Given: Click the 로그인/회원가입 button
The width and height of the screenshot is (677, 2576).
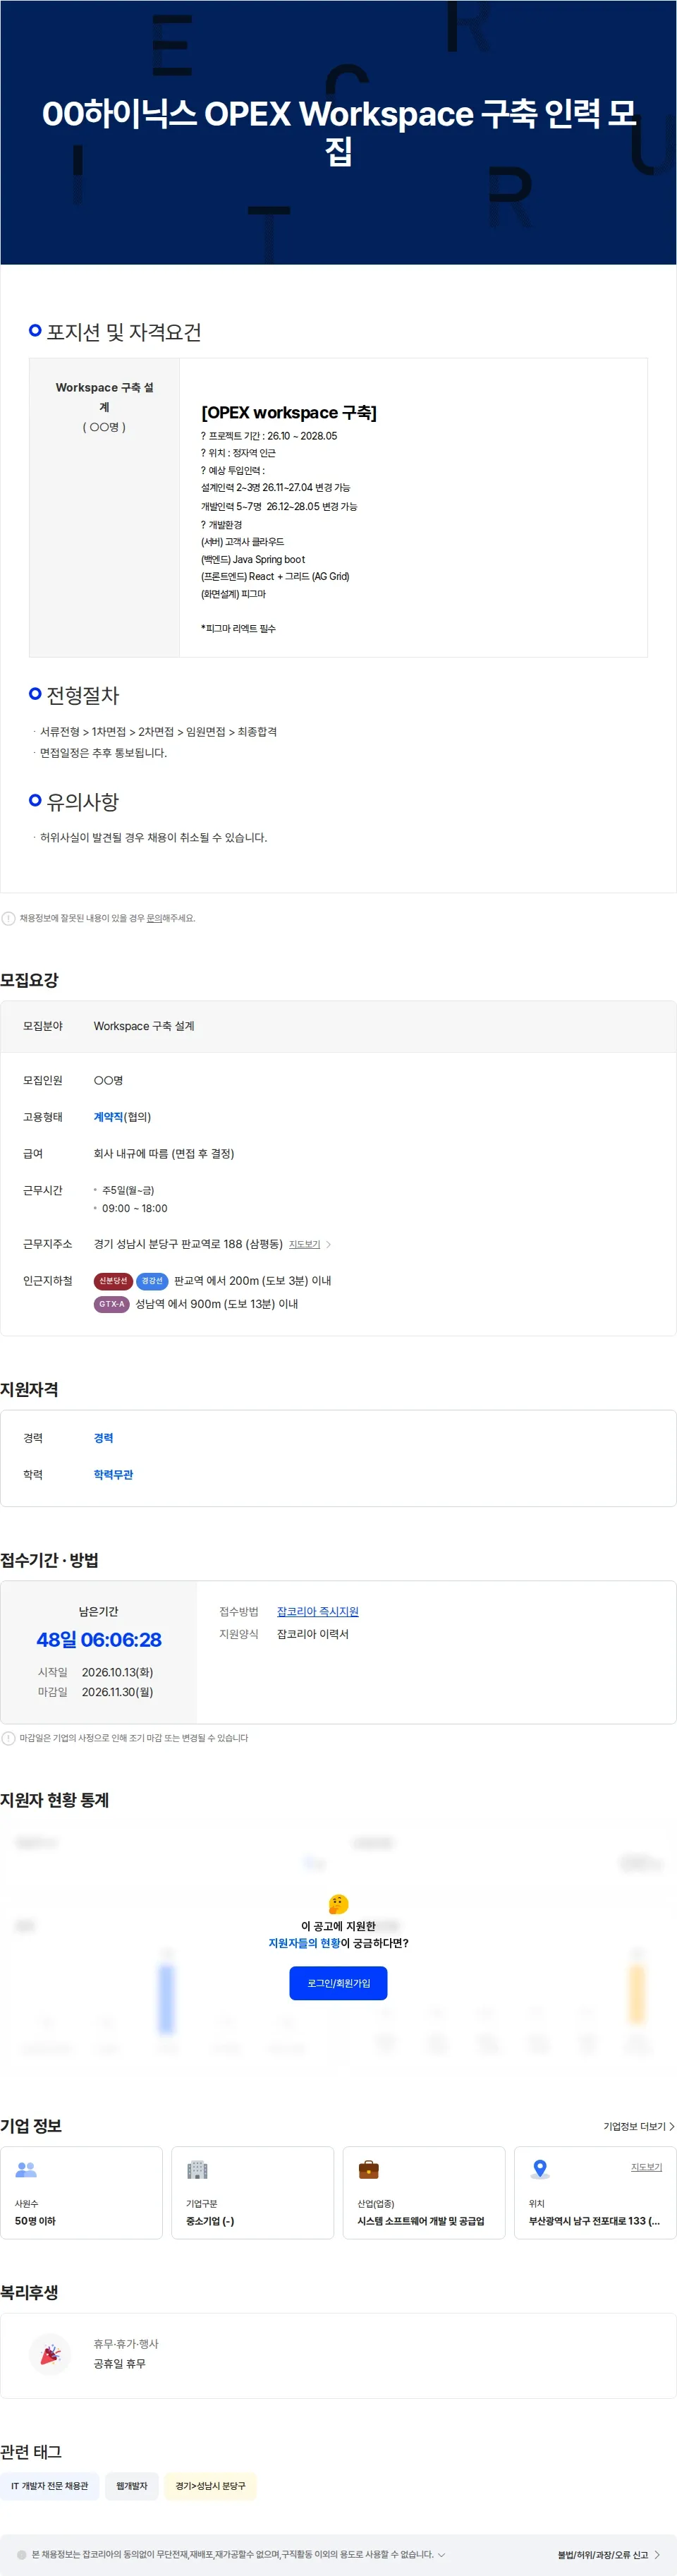Looking at the screenshot, I should [x=338, y=1983].
